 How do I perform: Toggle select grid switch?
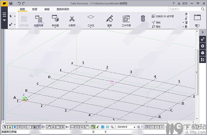39,127
